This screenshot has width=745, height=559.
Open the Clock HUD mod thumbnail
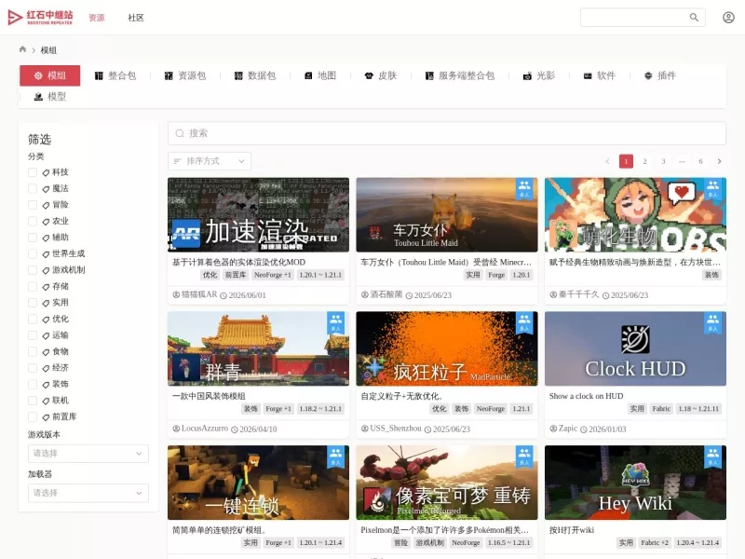(x=635, y=348)
